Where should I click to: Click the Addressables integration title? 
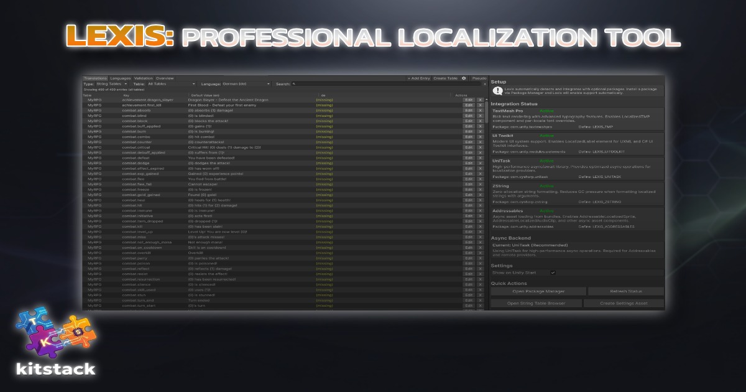point(507,211)
